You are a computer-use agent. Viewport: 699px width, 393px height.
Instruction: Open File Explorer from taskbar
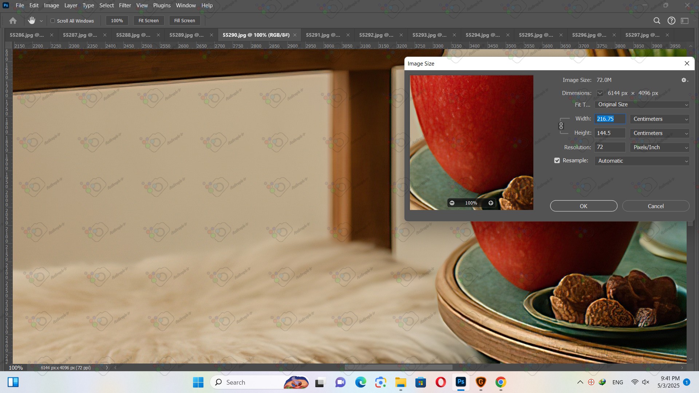point(400,382)
